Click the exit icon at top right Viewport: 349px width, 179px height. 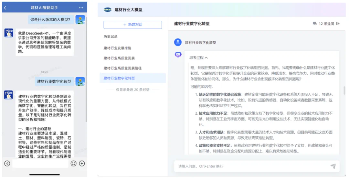338,24
